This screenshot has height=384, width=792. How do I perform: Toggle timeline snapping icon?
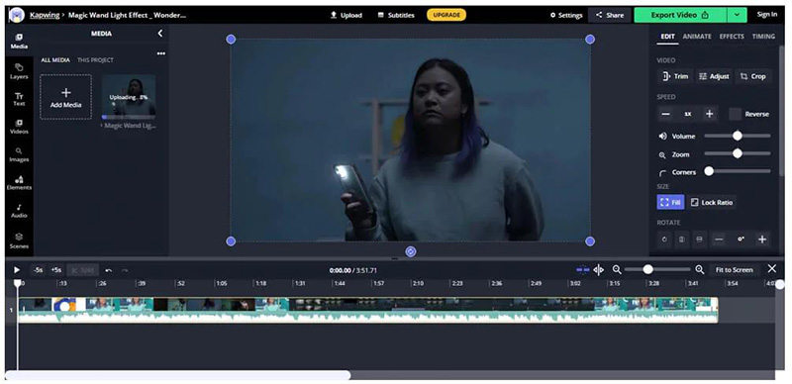583,270
